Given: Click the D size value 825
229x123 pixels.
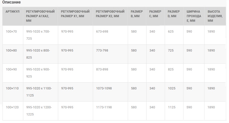Looking at the screenshot, I should coord(171,69).
